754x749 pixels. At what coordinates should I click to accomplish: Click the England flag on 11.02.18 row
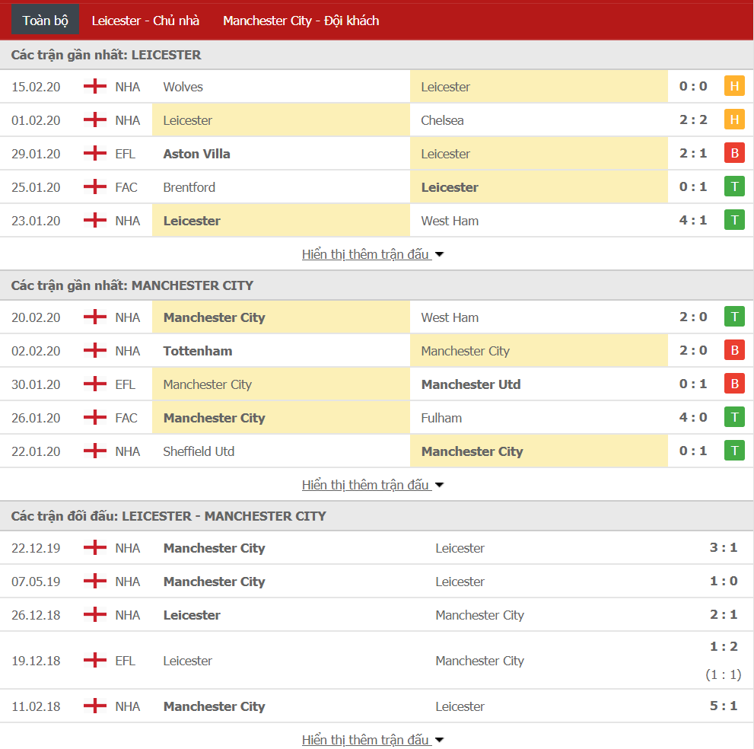coord(95,706)
